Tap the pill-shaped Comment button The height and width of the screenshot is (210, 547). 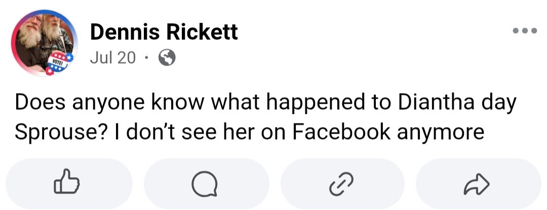tap(207, 184)
